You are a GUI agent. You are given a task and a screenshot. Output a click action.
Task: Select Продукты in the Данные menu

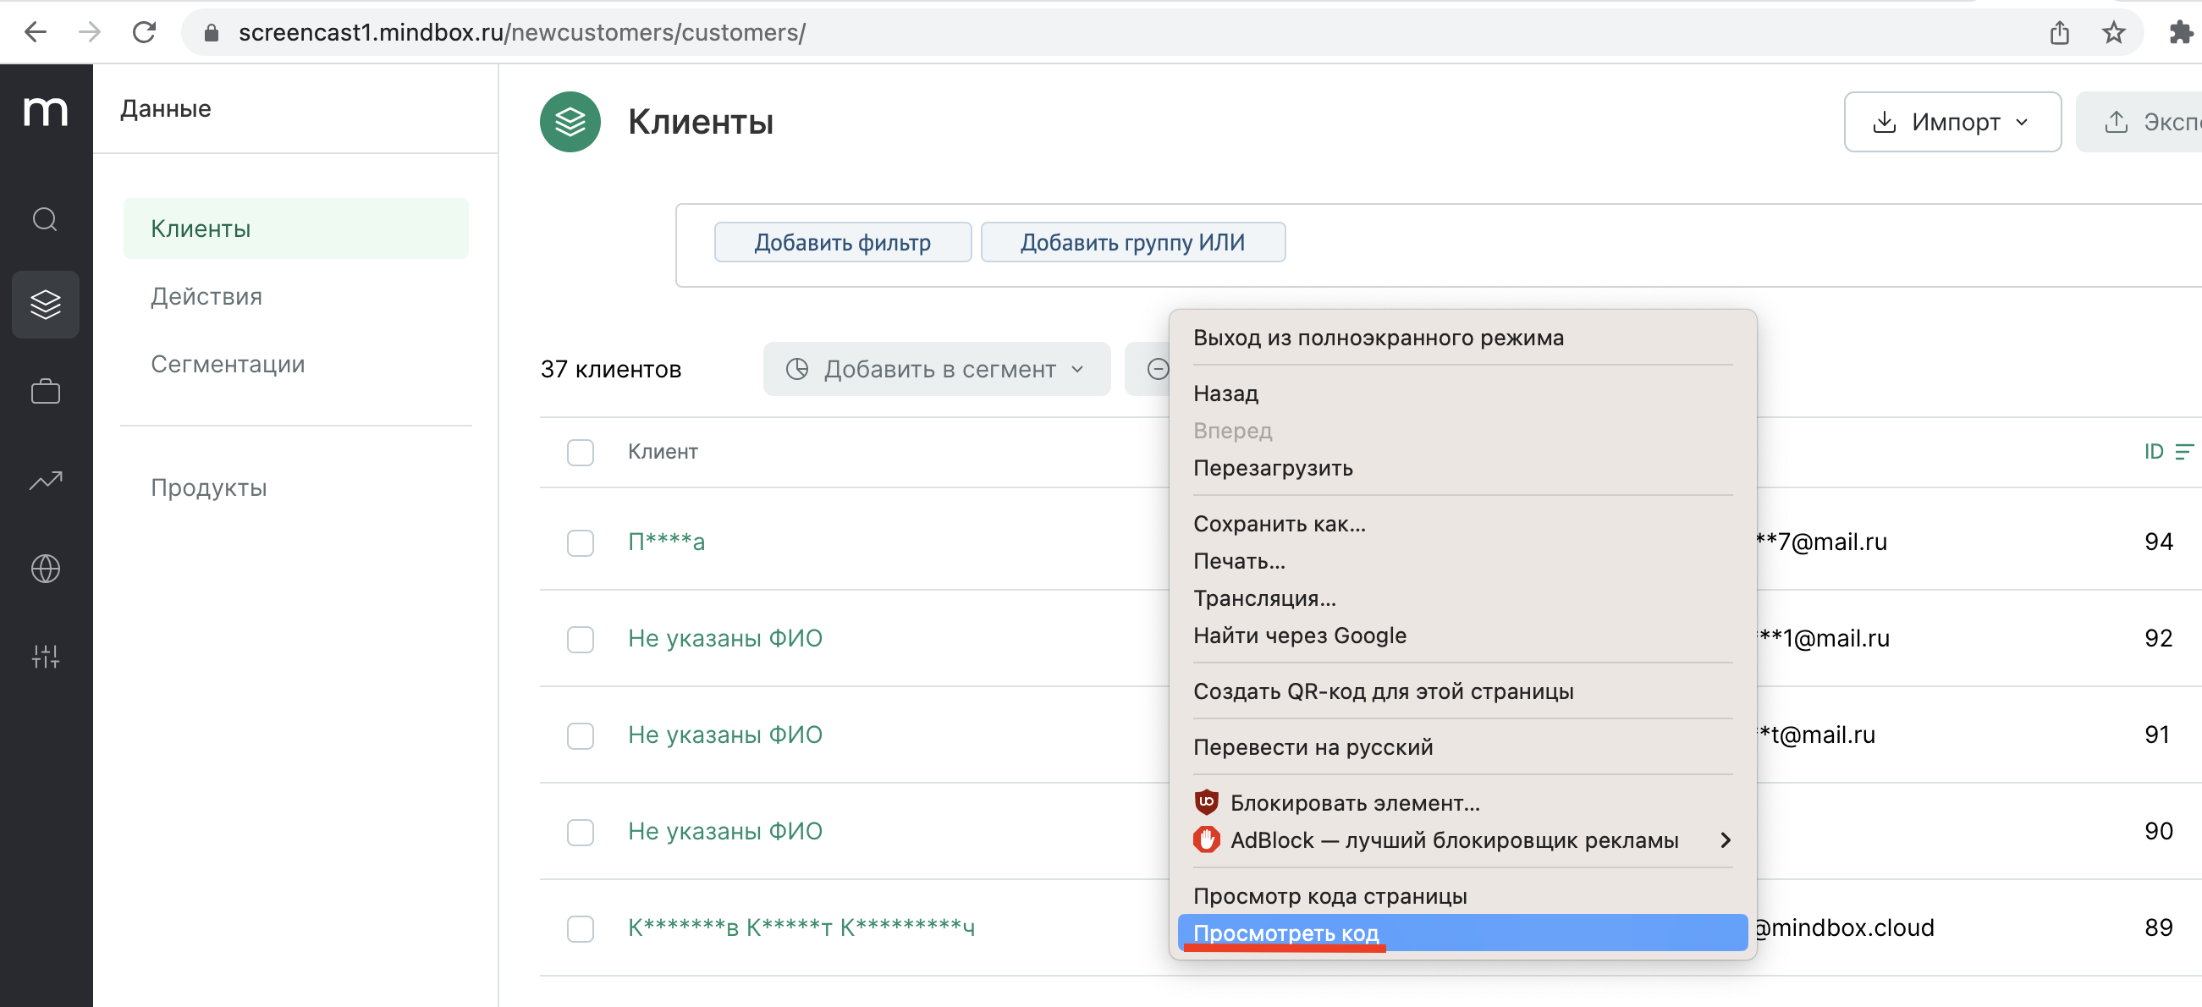click(208, 487)
